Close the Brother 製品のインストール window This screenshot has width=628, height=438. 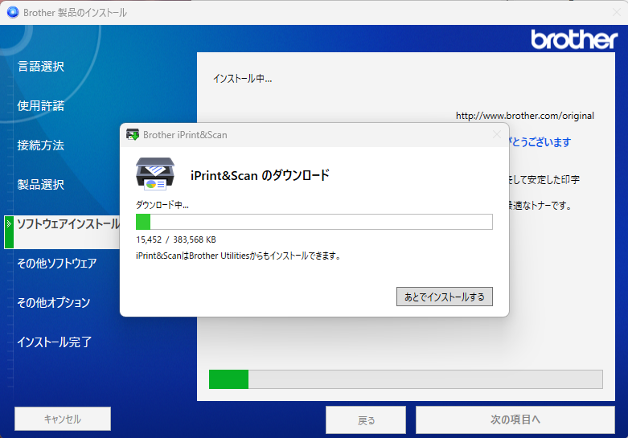(617, 12)
